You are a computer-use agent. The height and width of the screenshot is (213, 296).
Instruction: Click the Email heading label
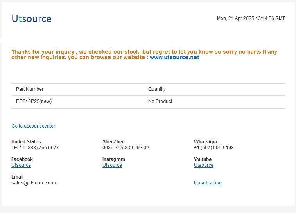17,177
